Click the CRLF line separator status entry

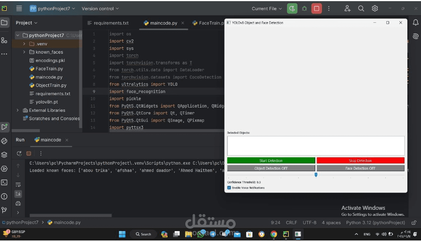(291, 222)
